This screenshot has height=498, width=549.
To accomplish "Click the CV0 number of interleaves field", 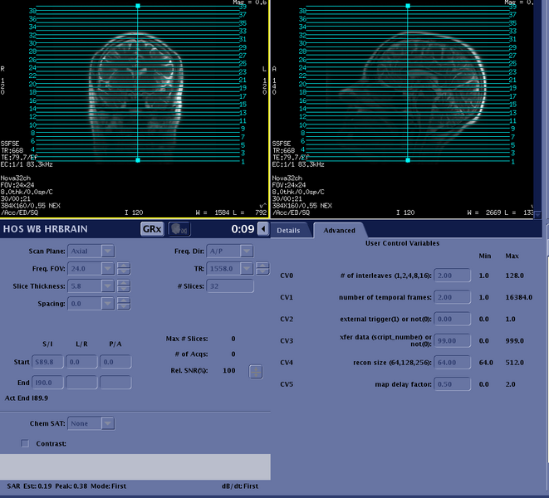I will tap(452, 275).
